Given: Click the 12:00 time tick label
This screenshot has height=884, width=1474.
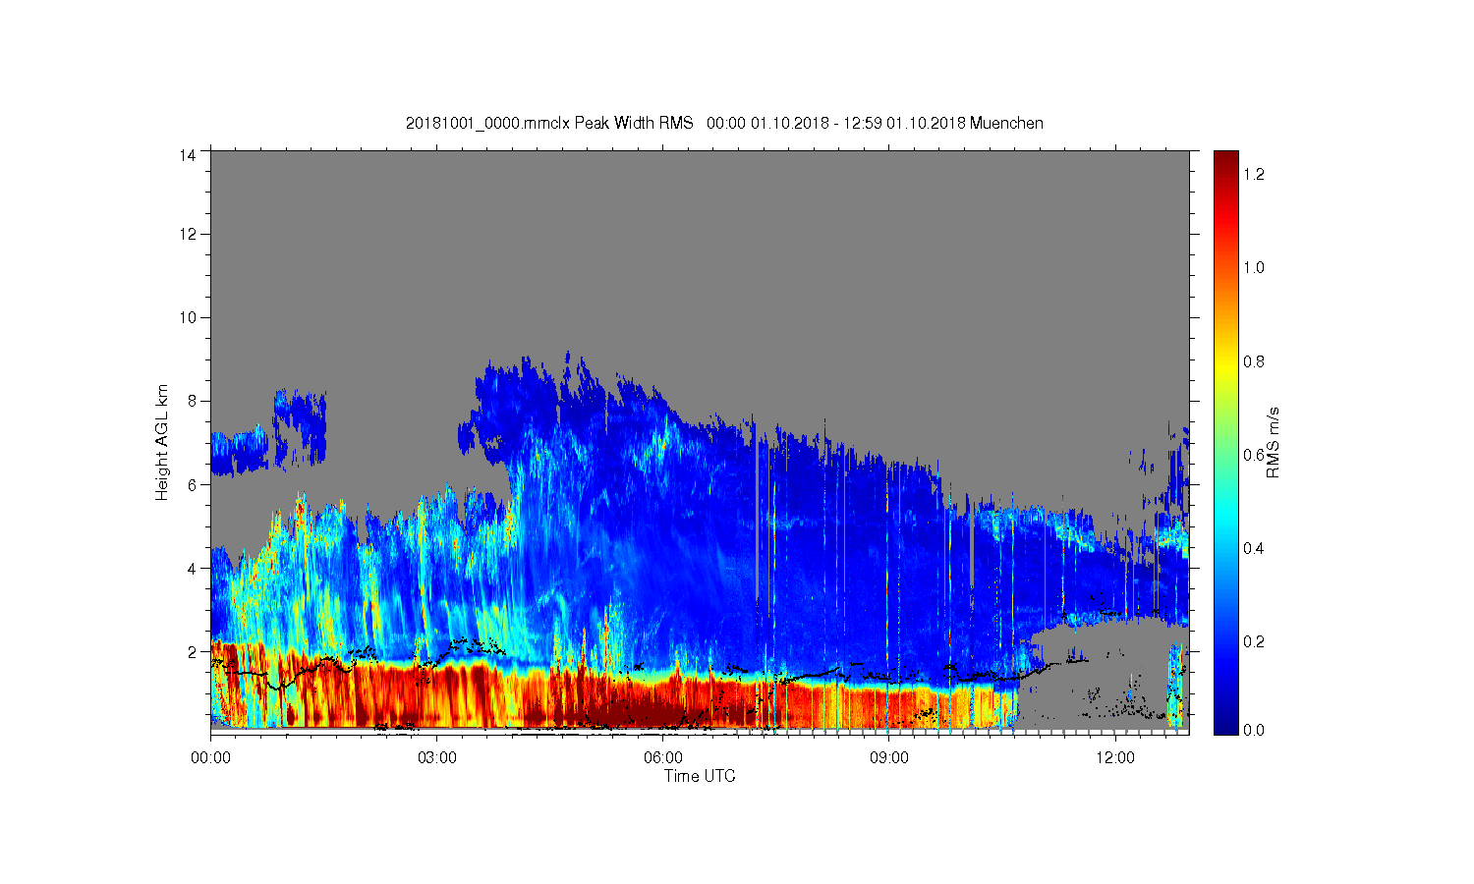Looking at the screenshot, I should click(x=1115, y=758).
